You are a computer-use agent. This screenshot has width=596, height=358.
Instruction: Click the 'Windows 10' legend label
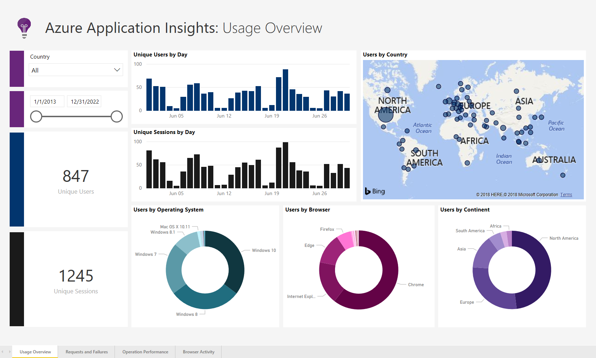tap(264, 250)
